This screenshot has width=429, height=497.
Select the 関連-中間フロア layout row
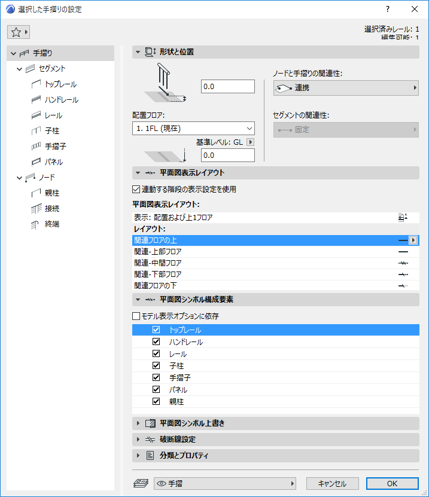click(276, 263)
